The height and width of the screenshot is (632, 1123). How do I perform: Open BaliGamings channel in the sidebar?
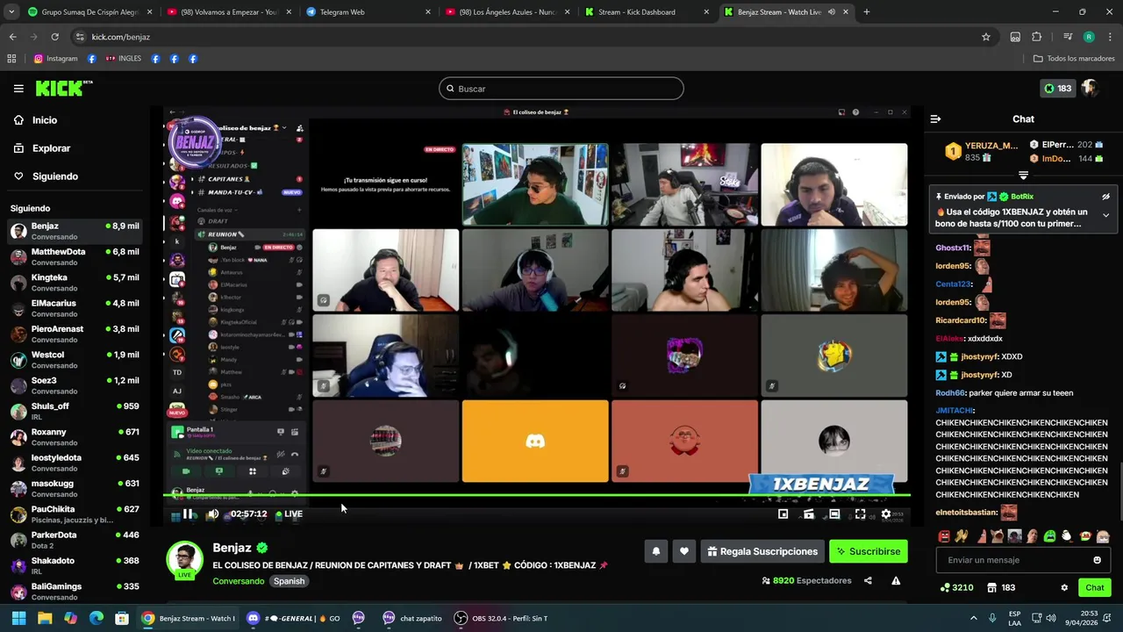pos(75,590)
